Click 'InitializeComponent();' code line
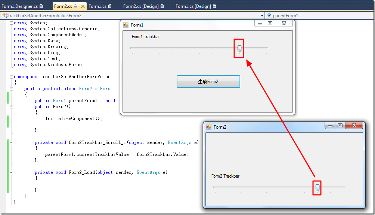Screen dimensions: 375x215 (x=74, y=119)
